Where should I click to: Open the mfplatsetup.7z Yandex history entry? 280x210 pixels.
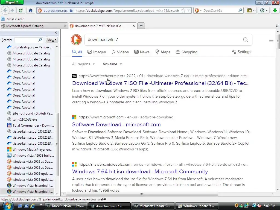coord(30,47)
